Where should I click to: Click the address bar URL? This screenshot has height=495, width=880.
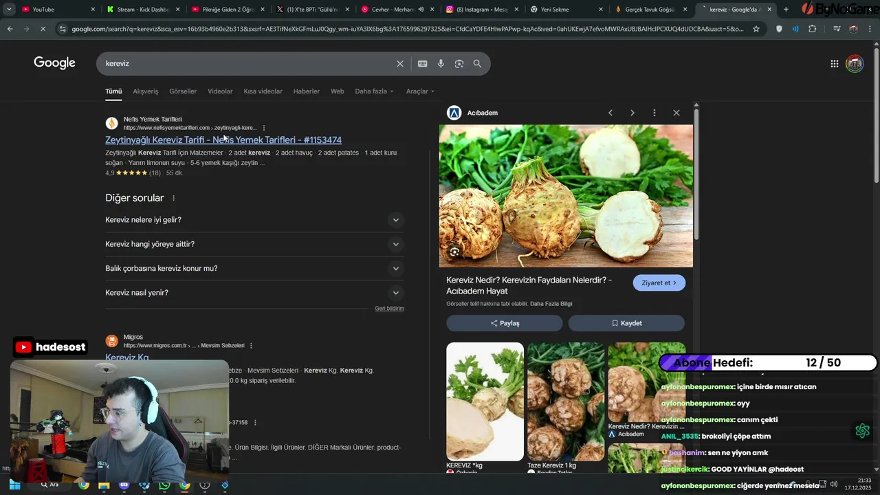click(x=407, y=29)
